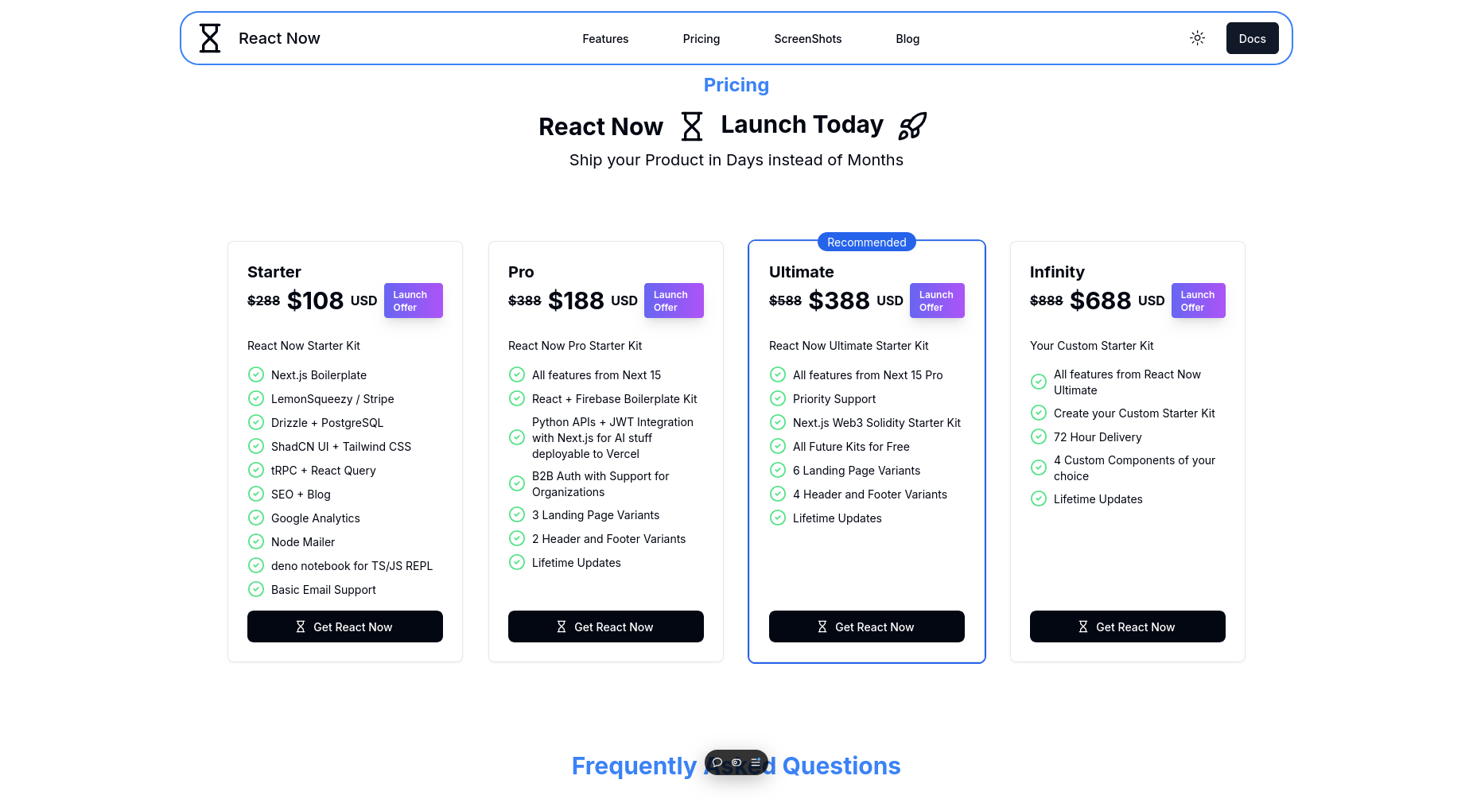Toggle the eye switch in the floating toolbar
This screenshot has width=1473, height=799.
pyautogui.click(x=736, y=762)
